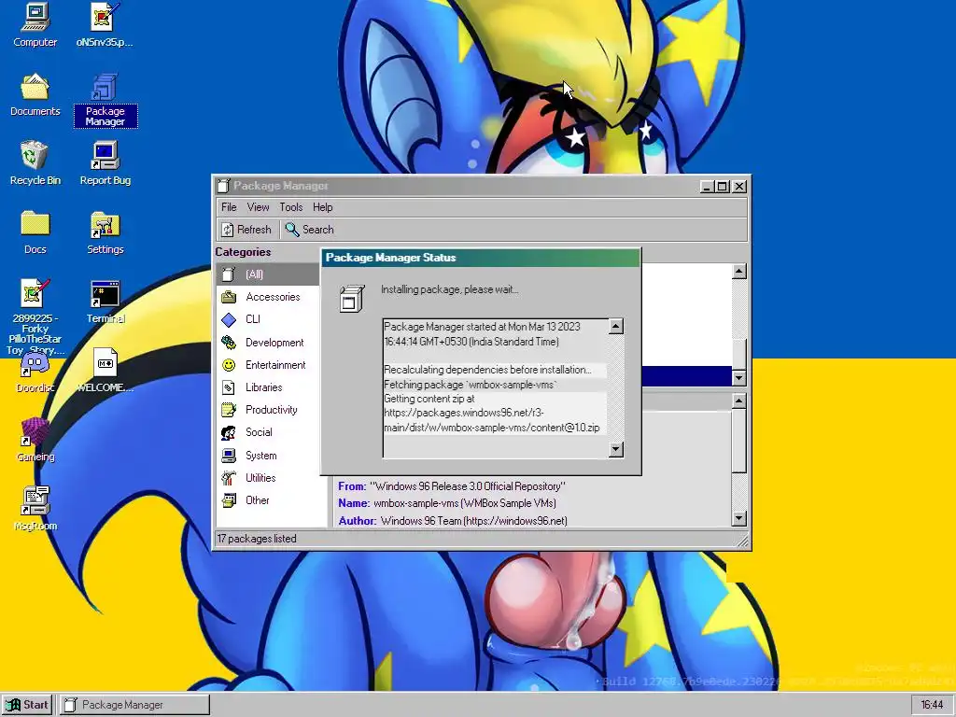Click the taskbar clock showing 16:44
This screenshot has height=717, width=956.
932,705
